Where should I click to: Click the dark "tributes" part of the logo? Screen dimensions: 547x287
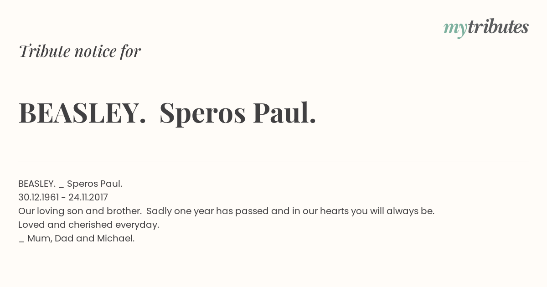click(x=498, y=27)
